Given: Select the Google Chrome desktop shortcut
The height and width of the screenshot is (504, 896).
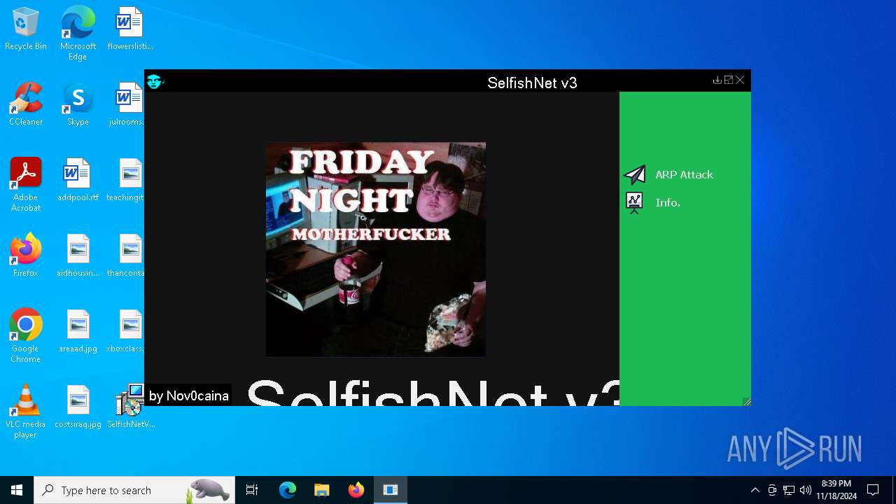Looking at the screenshot, I should [x=26, y=336].
